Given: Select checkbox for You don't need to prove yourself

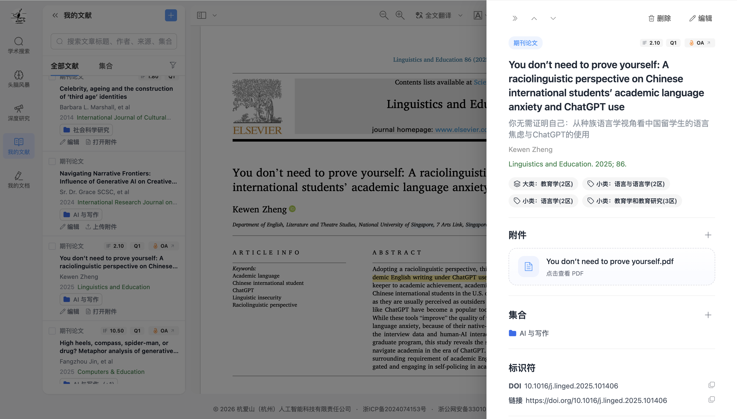Looking at the screenshot, I should click(x=52, y=246).
